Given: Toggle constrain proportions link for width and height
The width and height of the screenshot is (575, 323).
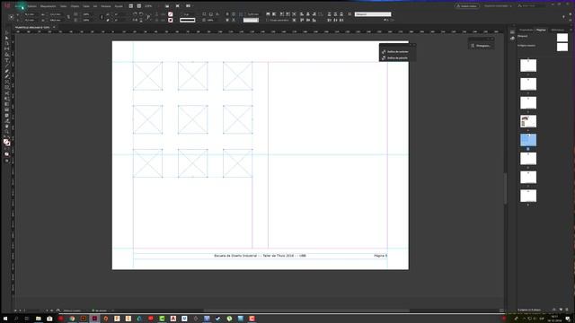Looking at the screenshot, I should click(68, 17).
